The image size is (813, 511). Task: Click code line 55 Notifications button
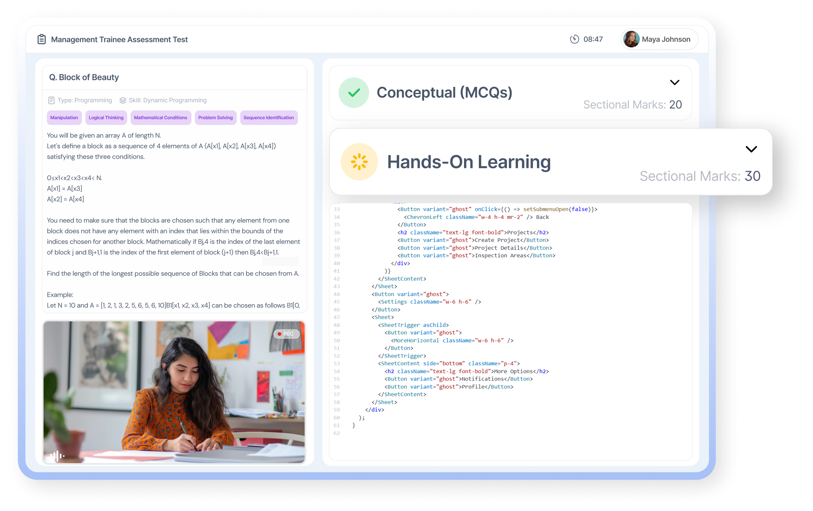click(x=459, y=379)
